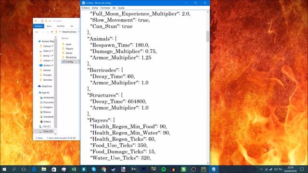Open the Notepad Ver menu
Viewport: 308px width, 173px height.
tap(114, 8)
